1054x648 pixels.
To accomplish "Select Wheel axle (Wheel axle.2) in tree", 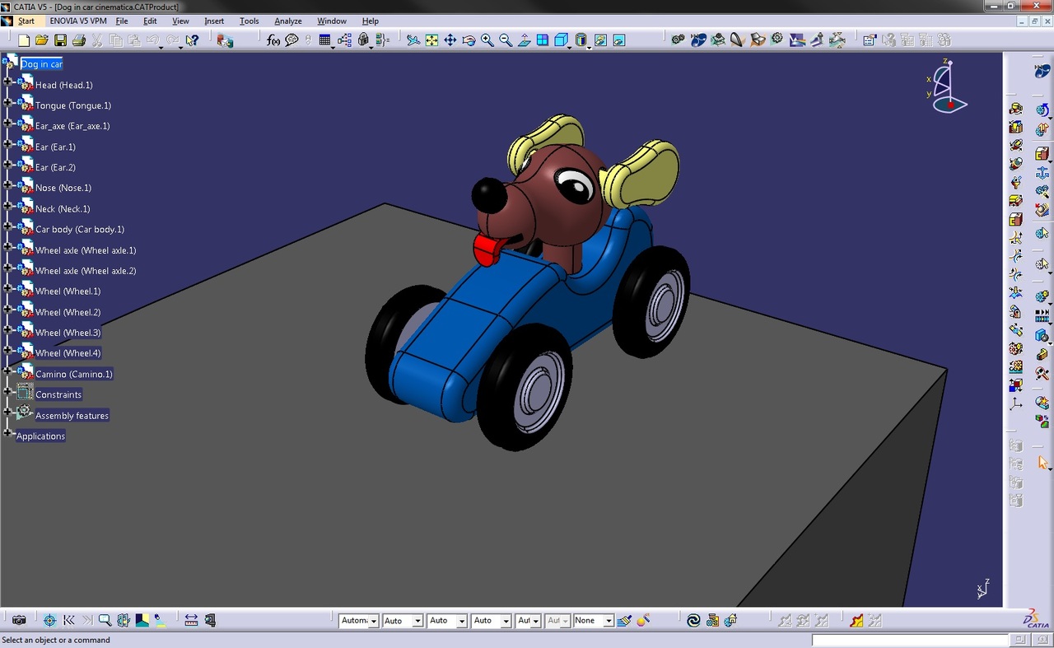I will (86, 271).
